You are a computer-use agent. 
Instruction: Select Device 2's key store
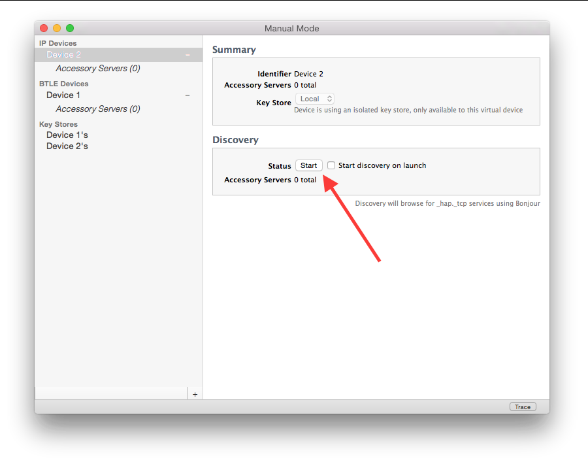[x=67, y=146]
